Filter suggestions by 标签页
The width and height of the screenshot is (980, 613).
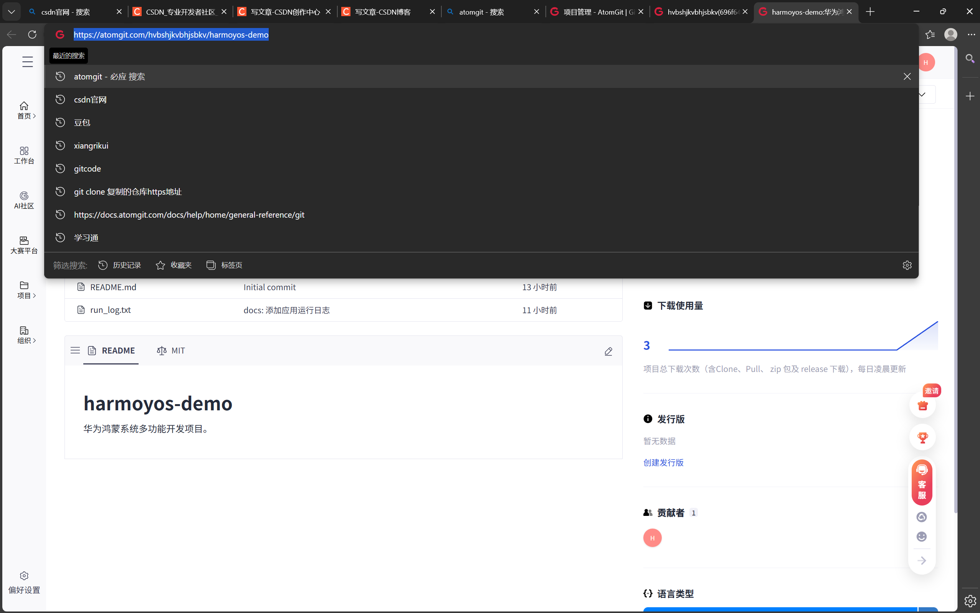point(224,265)
